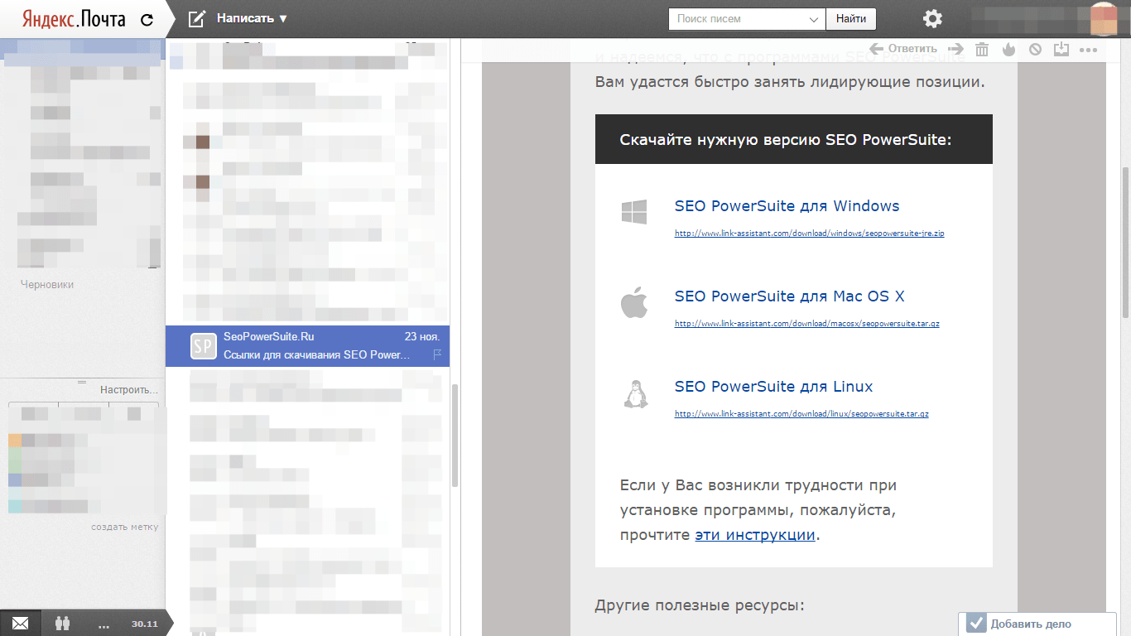1131x636 pixels.
Task: Open the user avatar in top-right corner
Action: click(1104, 19)
